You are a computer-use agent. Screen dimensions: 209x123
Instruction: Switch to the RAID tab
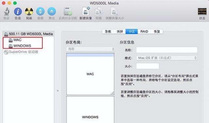pyautogui.click(x=144, y=31)
